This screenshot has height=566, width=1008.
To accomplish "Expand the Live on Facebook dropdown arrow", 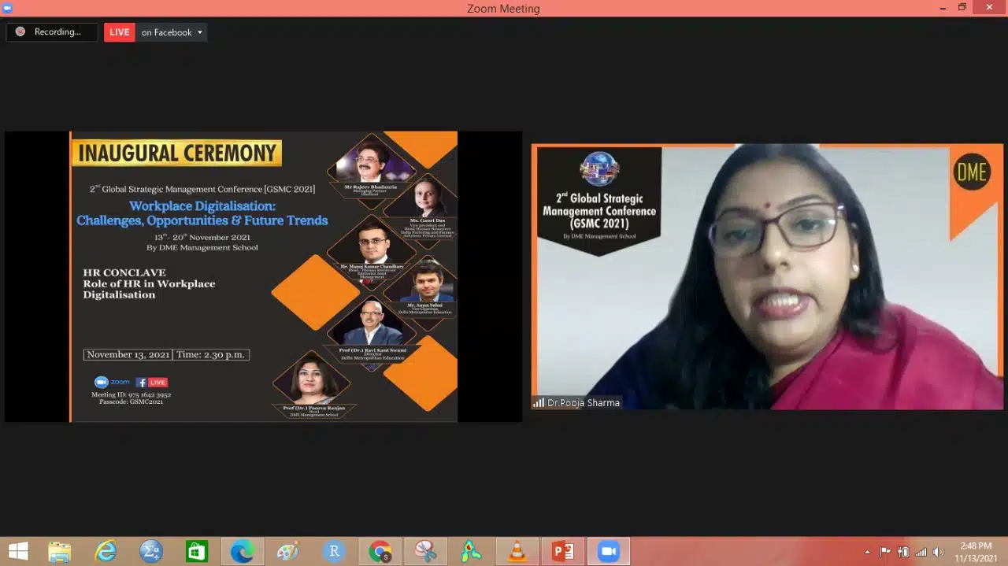I will click(x=200, y=32).
